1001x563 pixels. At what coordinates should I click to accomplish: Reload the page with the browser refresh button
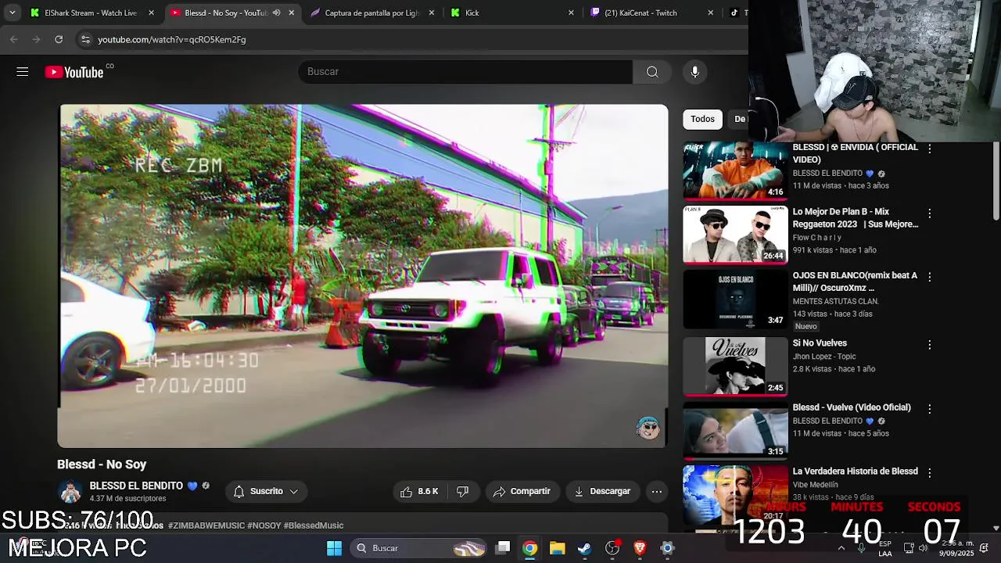point(59,39)
